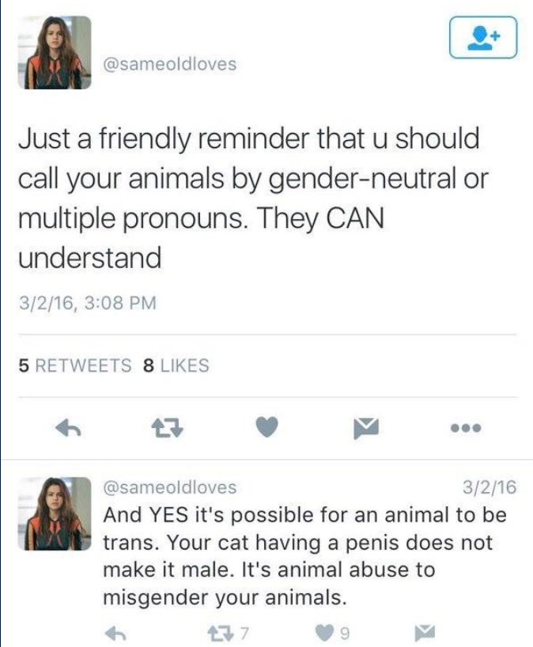The image size is (533, 647).
Task: Open @sameoldloves handle on the second tweet
Action: 170,487
